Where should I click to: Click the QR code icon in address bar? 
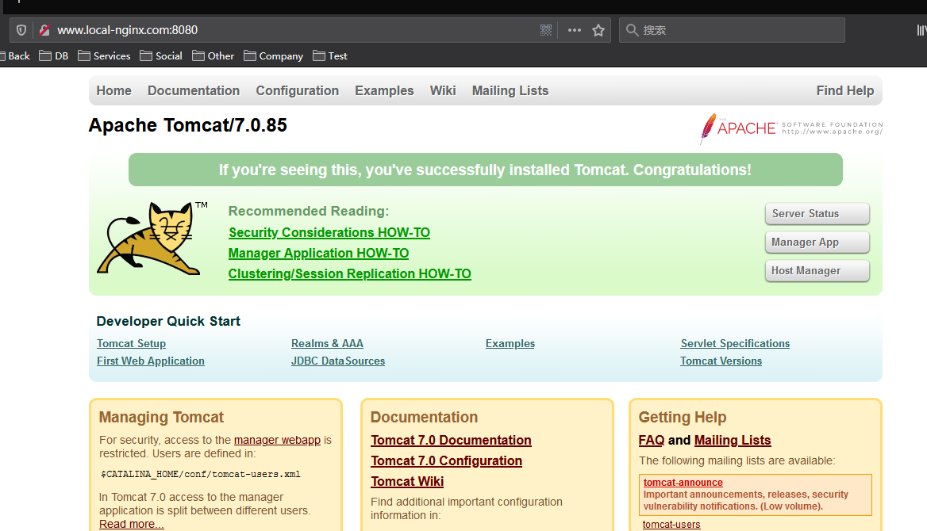(x=546, y=30)
